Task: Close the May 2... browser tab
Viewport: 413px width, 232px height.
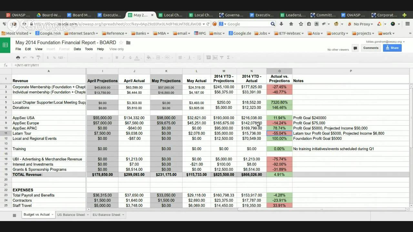Action: click(152, 15)
